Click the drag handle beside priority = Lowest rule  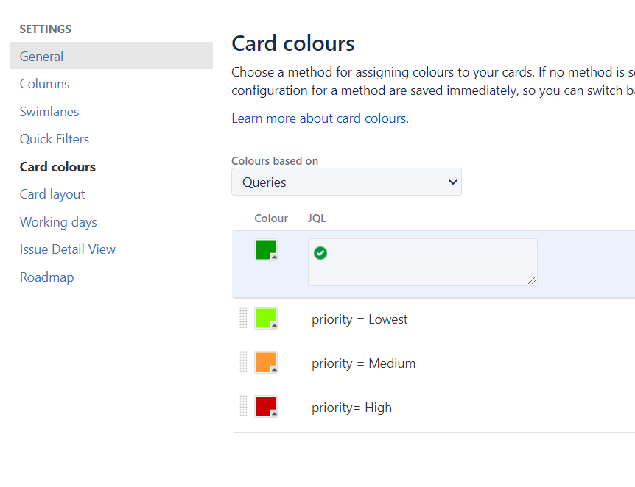pos(244,318)
